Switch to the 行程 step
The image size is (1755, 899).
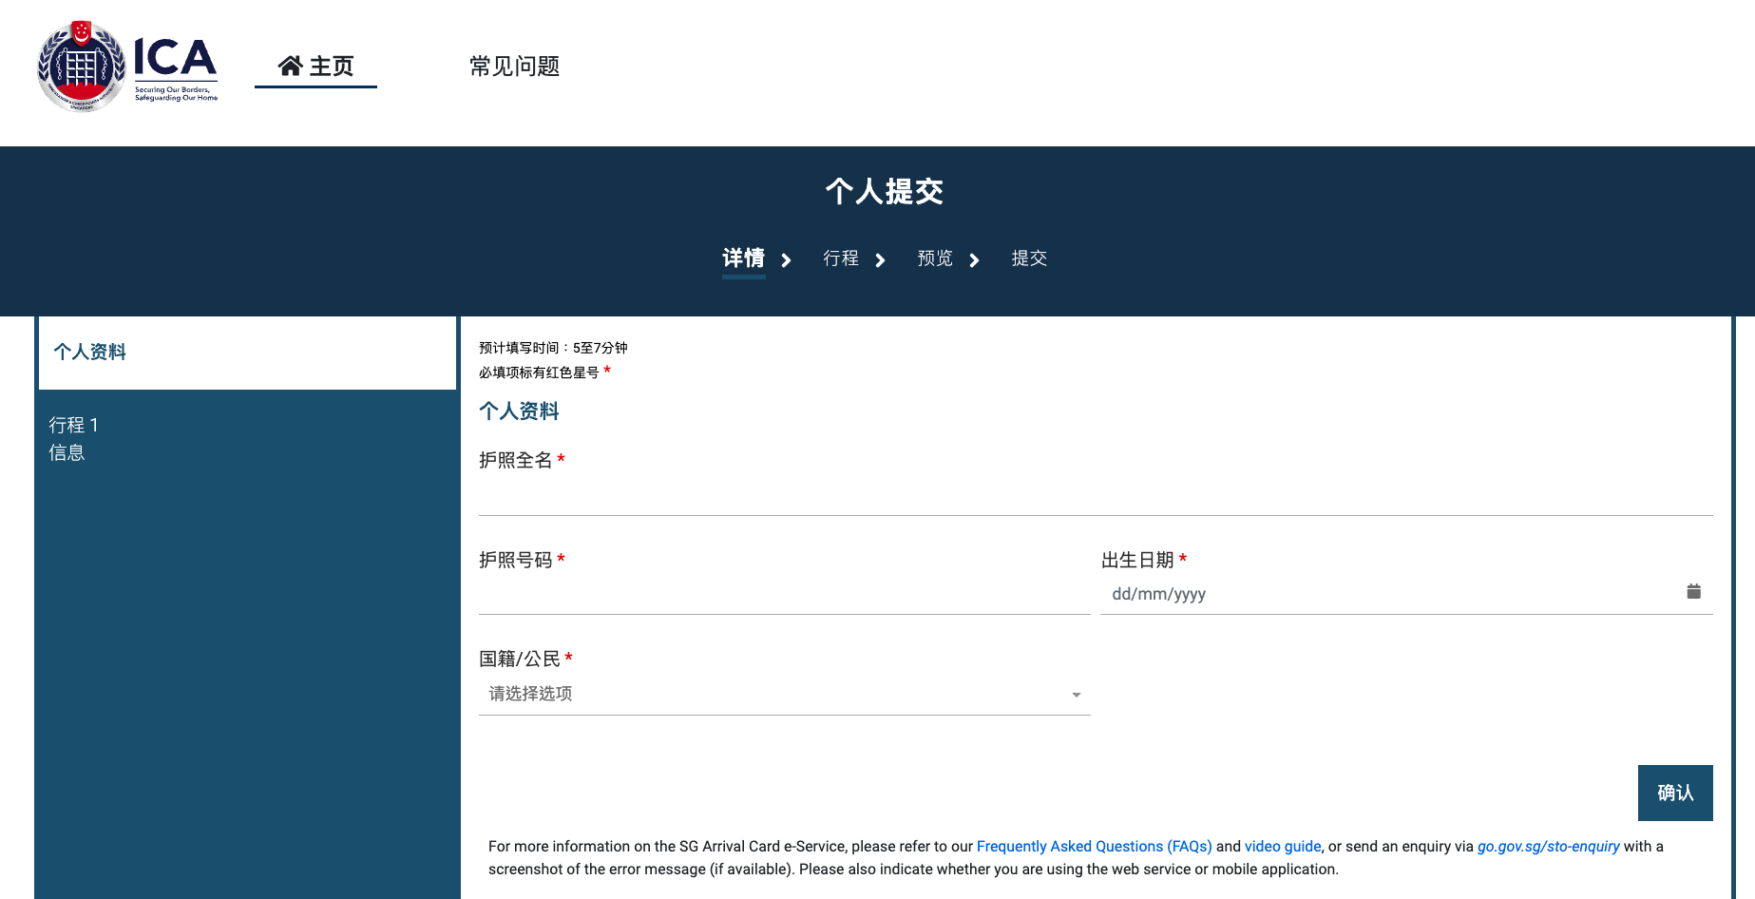coord(840,258)
